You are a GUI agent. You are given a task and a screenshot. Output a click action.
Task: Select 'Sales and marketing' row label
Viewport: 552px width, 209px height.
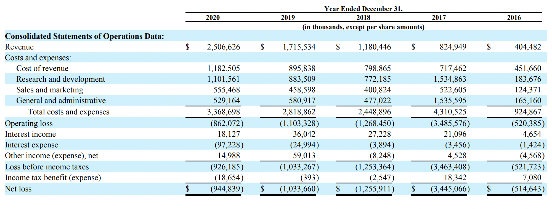[50, 90]
